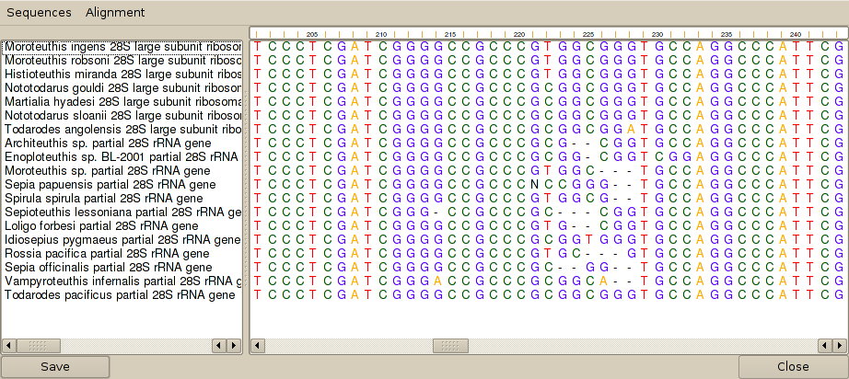The height and width of the screenshot is (379, 849).
Task: Select the Moroteuthis ingens 28S sequence row
Action: click(122, 46)
